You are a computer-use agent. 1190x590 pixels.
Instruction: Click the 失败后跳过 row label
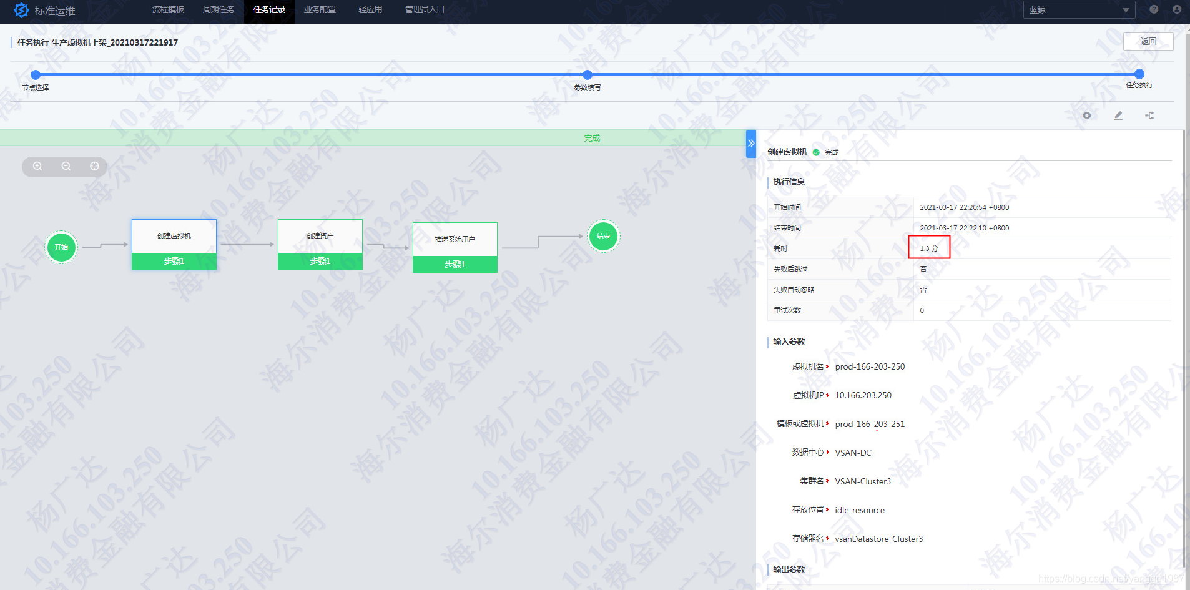[x=790, y=269]
